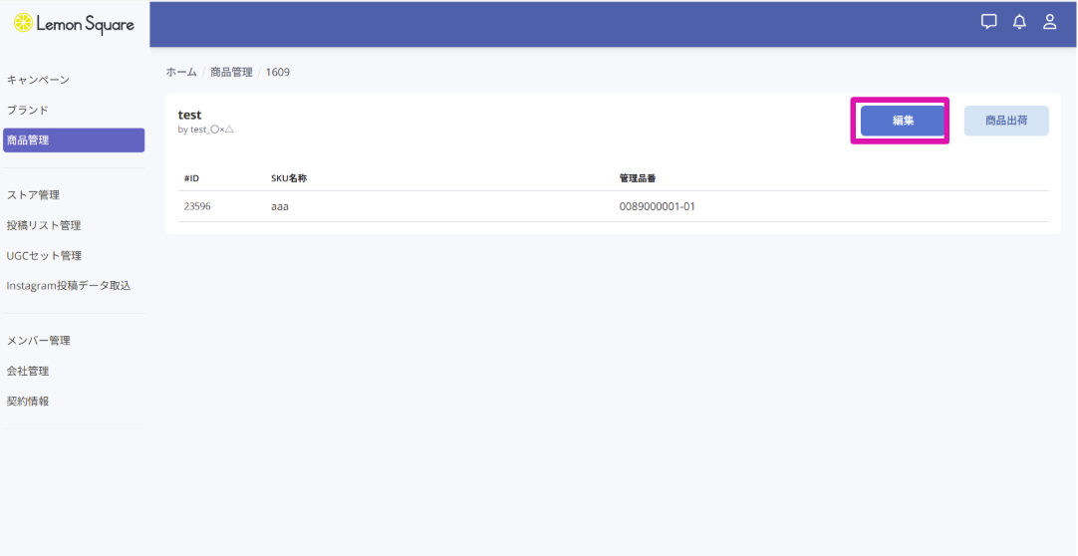
Task: Click the 管理品番 value 0089000001-01
Action: coord(657,206)
